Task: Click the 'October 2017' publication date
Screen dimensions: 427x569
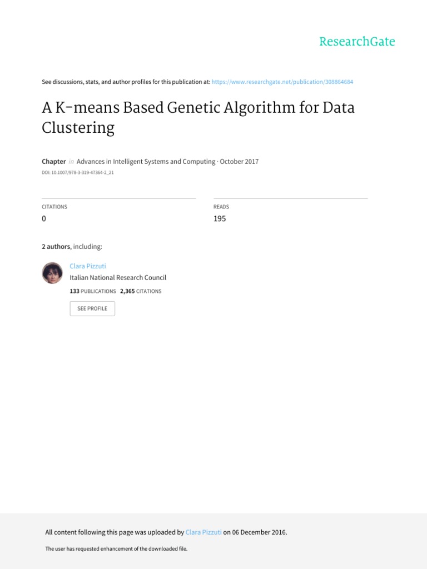Action: [239, 162]
